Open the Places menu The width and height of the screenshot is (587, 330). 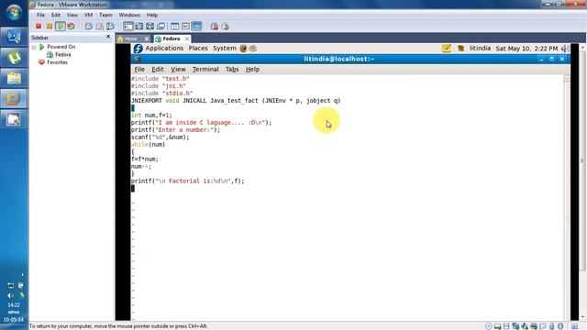point(198,49)
